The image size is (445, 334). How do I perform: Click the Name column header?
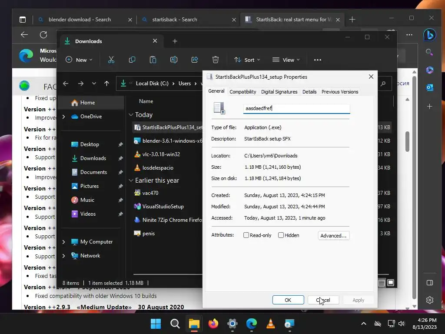[146, 101]
